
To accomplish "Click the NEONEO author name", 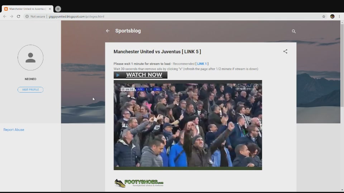I will click(30, 79).
